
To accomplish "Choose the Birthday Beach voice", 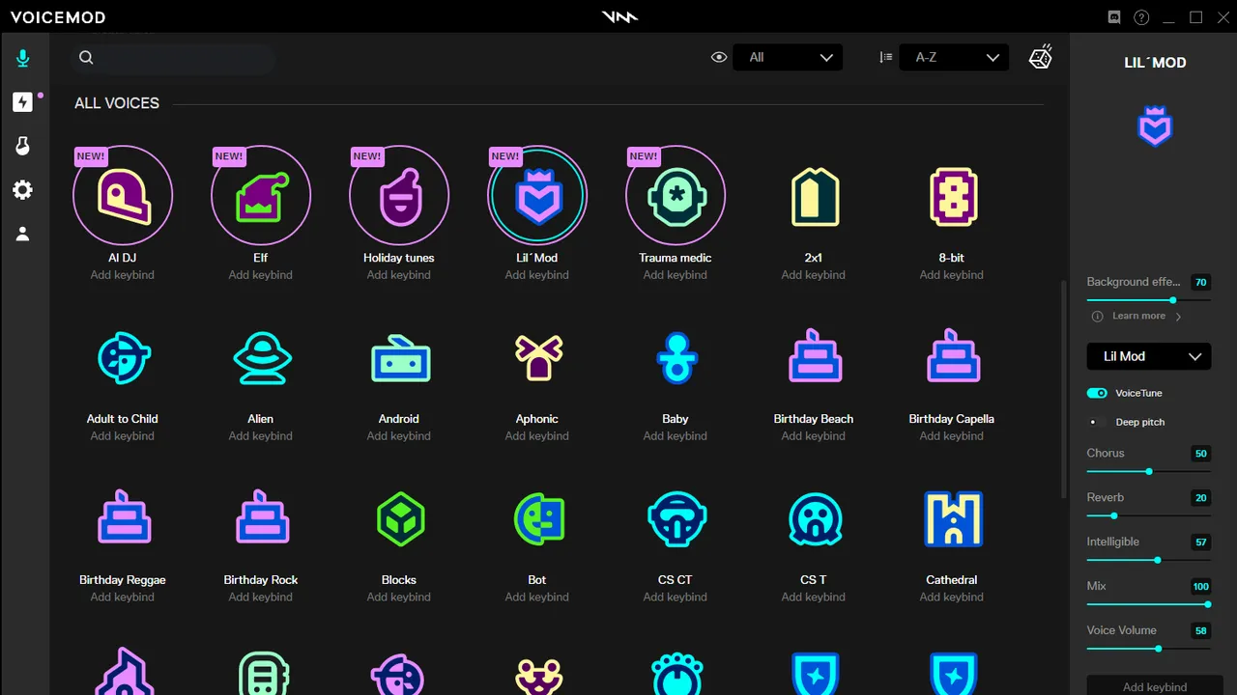I will (814, 356).
